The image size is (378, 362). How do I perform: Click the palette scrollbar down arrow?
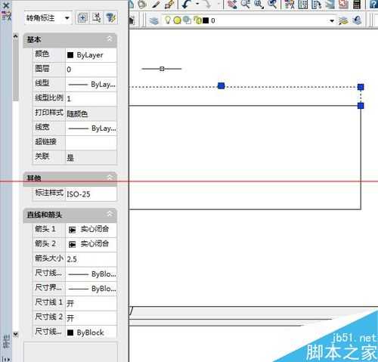tap(15, 334)
